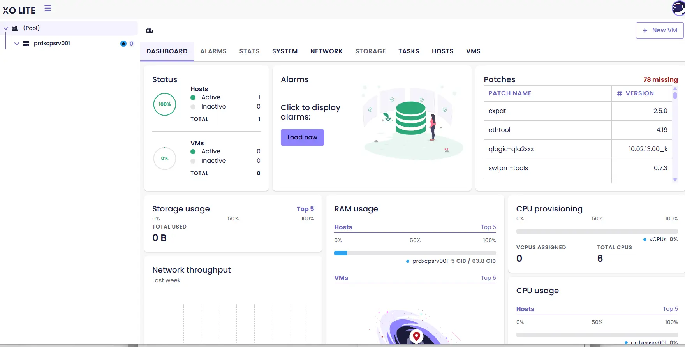Click the XO LITE logo

coord(19,10)
